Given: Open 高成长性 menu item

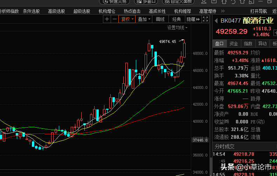Looking at the screenshot, I should (x=157, y=12).
